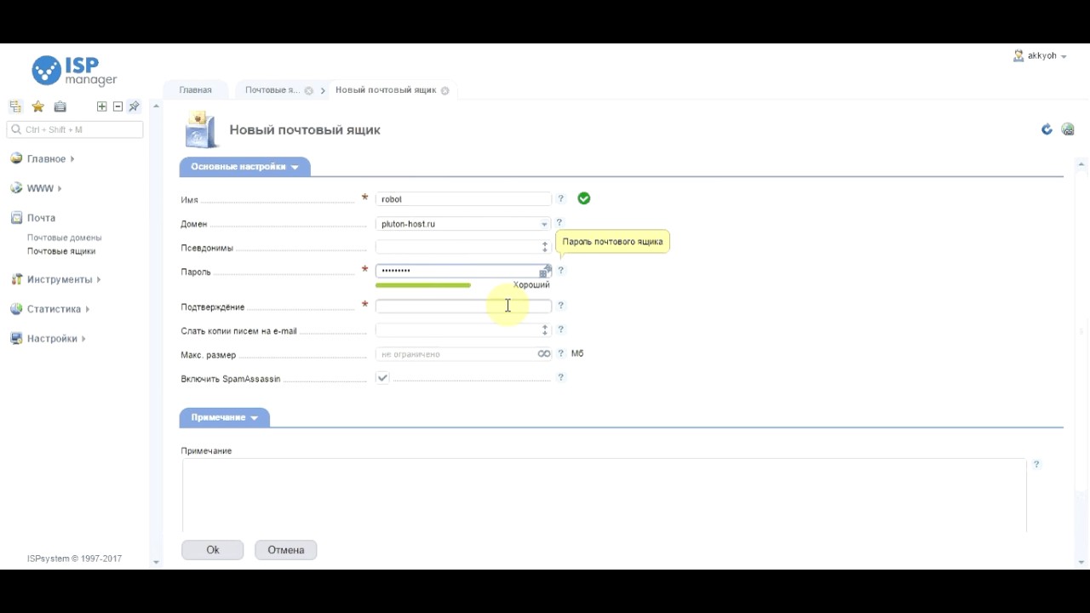Click the Ok button
The image size is (1090, 613).
[x=213, y=550]
